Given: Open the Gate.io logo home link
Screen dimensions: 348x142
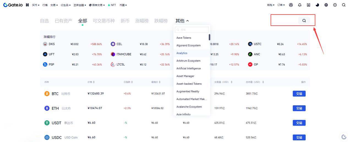Looking at the screenshot, I should tap(13, 5).
